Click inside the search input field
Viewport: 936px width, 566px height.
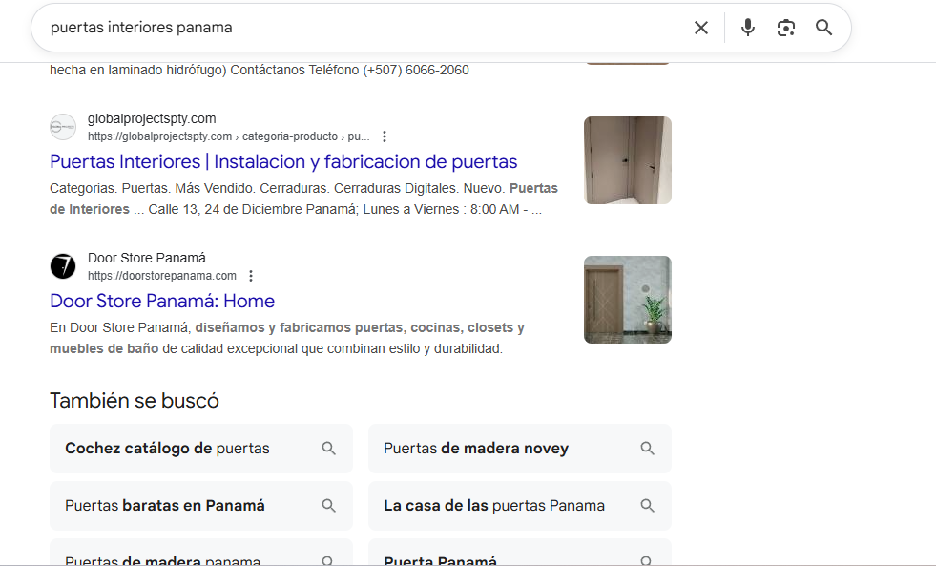click(x=363, y=28)
